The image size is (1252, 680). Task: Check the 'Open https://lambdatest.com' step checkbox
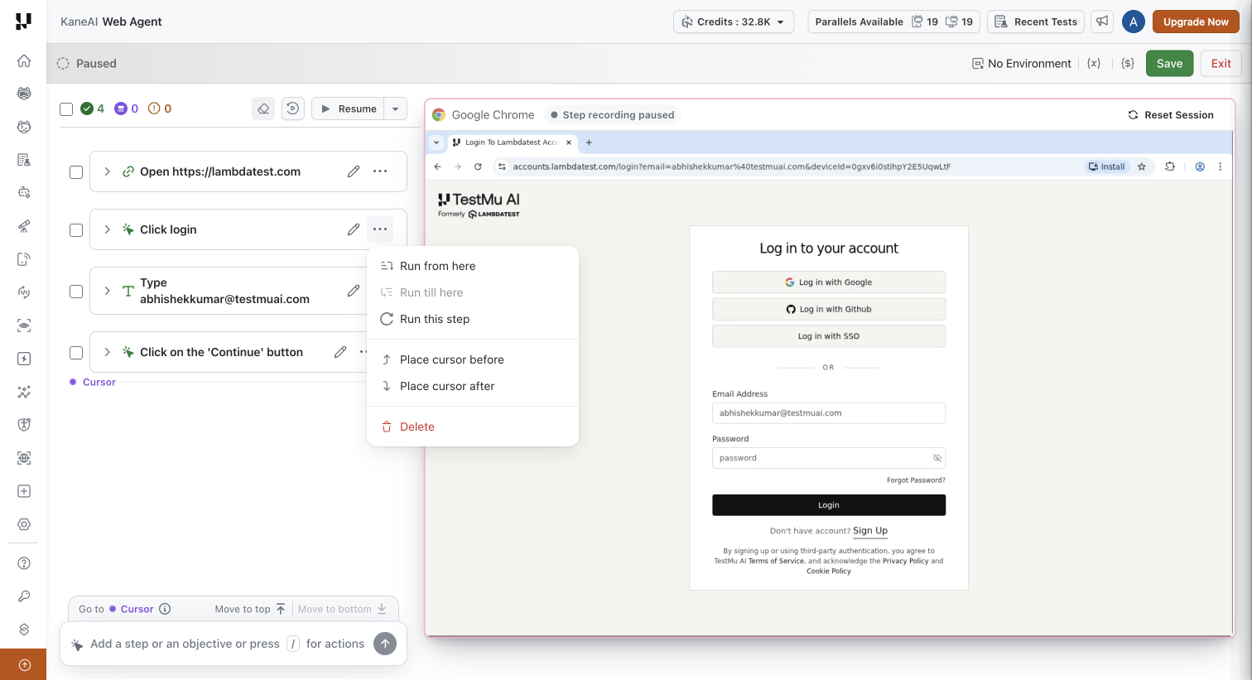[x=76, y=172]
